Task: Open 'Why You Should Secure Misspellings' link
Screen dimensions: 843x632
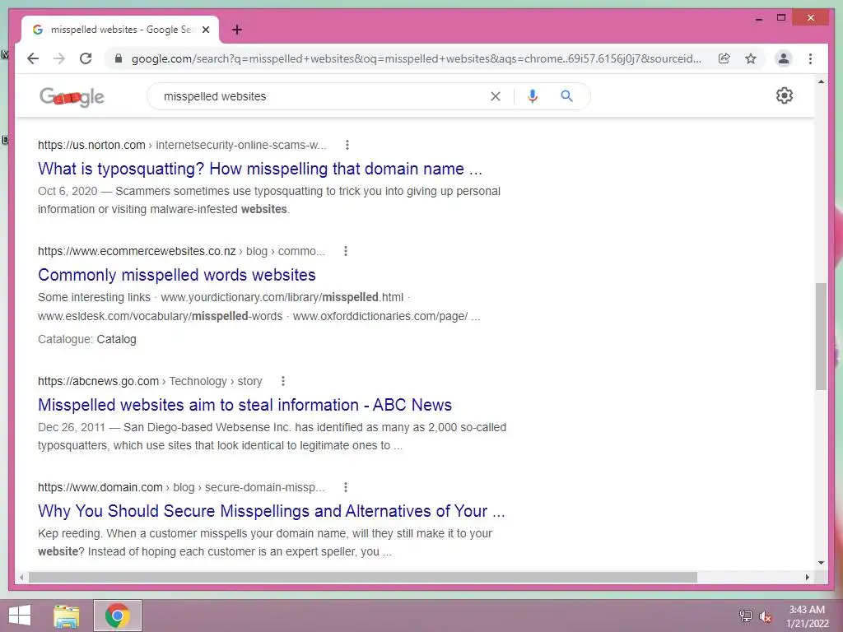Action: (272, 511)
